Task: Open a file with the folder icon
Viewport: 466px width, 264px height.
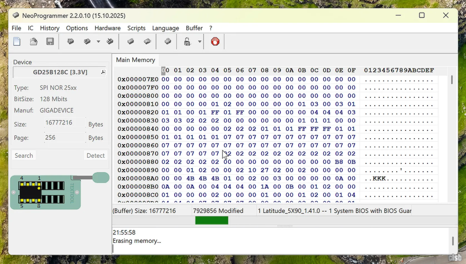Action: point(34,42)
